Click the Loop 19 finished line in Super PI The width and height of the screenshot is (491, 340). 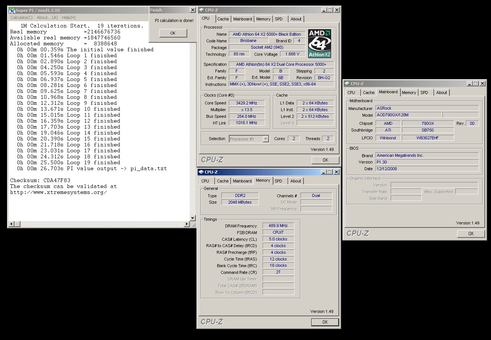tap(69, 162)
